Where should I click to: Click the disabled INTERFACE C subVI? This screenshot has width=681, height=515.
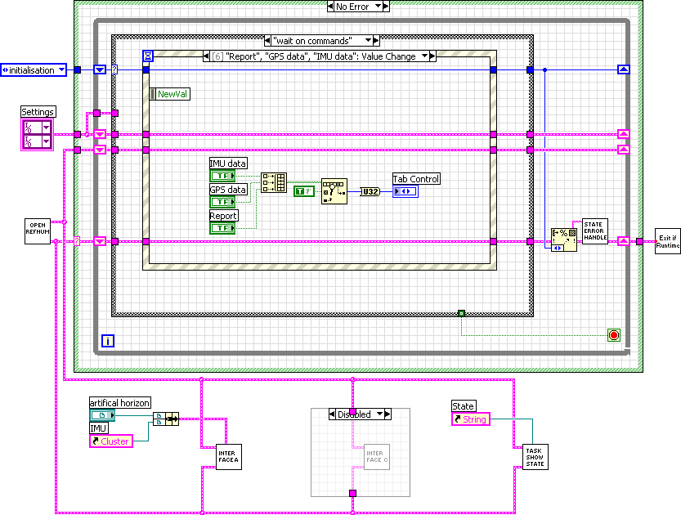(x=377, y=457)
